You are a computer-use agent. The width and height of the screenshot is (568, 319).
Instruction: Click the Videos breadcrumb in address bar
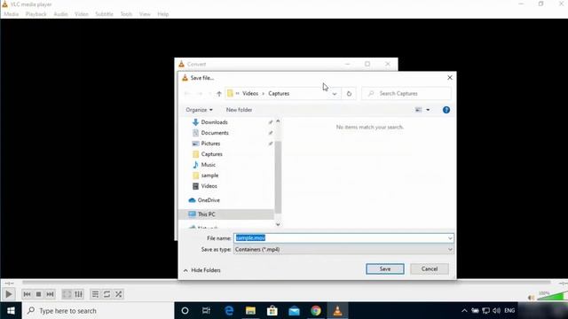click(250, 93)
